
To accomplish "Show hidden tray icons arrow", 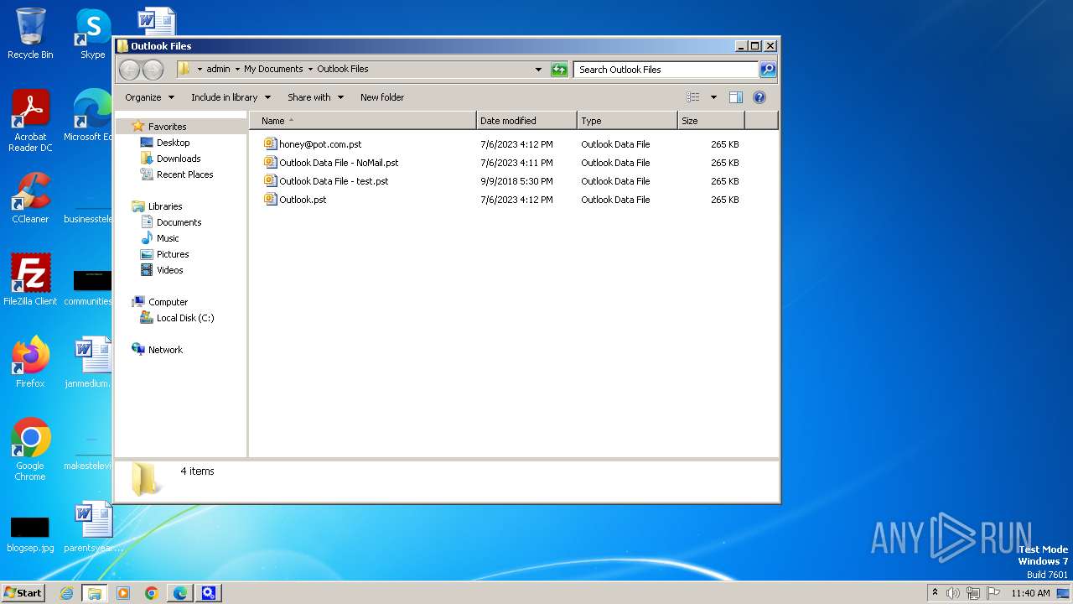I will click(935, 593).
